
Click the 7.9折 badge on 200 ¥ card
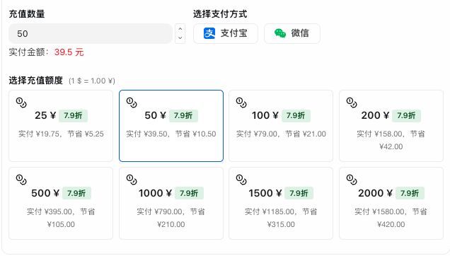tap(406, 116)
